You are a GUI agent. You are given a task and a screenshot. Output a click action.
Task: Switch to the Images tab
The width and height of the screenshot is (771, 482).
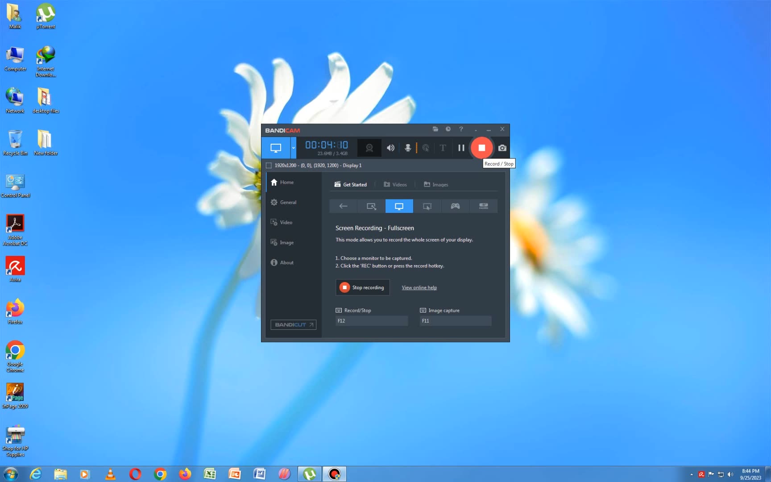(x=436, y=184)
